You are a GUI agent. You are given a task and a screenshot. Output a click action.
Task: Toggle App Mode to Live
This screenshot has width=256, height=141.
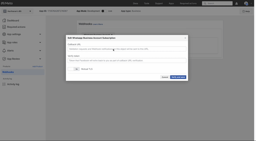[104, 11]
